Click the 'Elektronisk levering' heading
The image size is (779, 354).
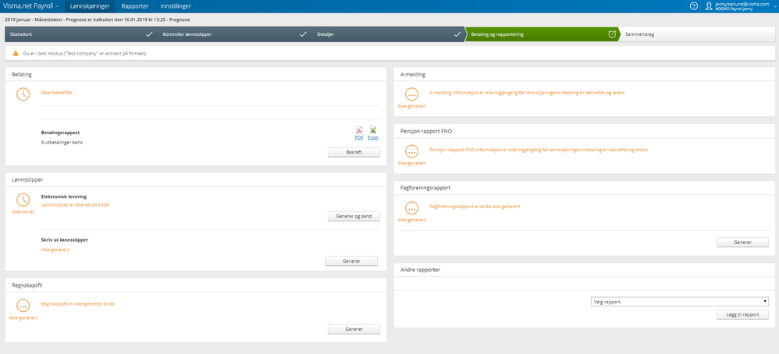point(62,196)
